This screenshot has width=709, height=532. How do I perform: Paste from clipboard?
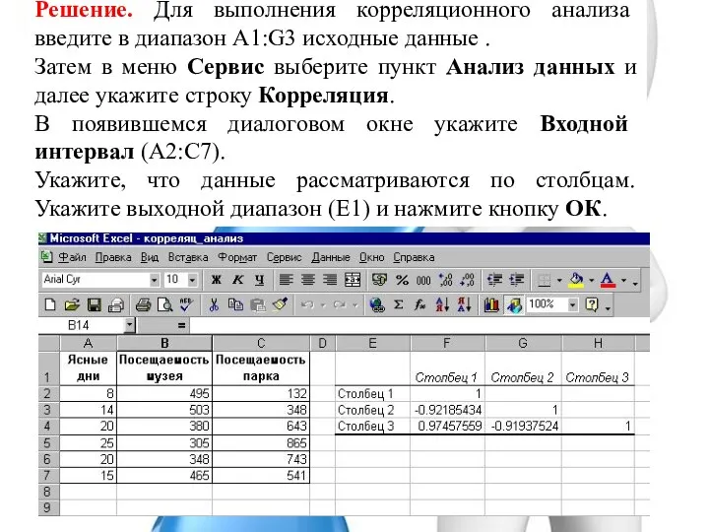click(258, 304)
